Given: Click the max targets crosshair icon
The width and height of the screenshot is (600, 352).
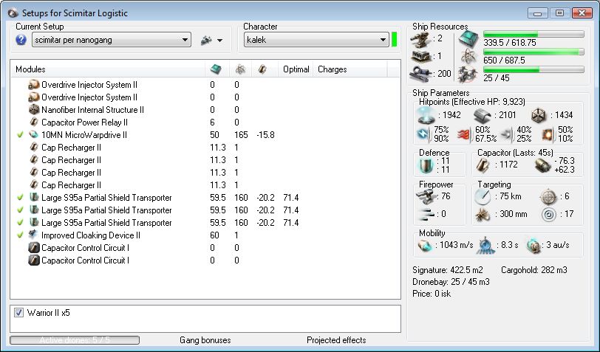Looking at the screenshot, I should click(x=548, y=197).
